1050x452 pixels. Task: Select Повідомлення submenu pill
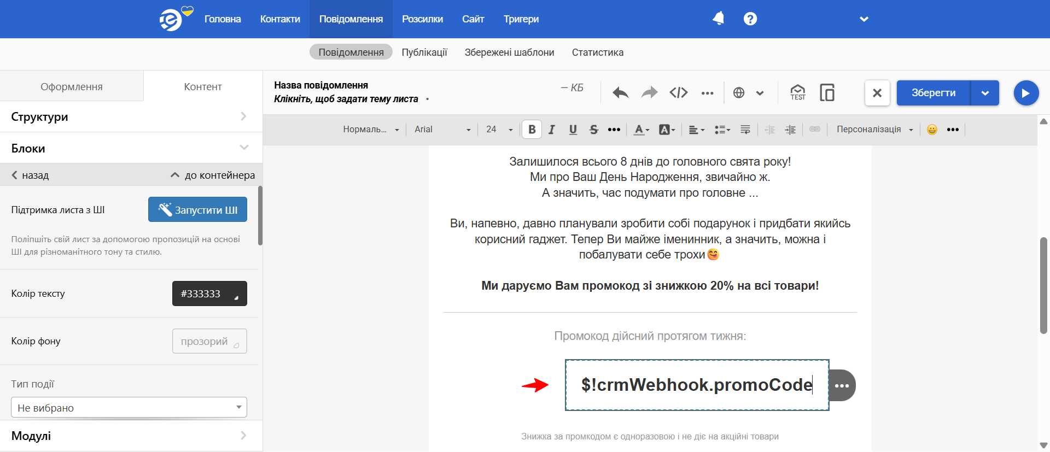coord(351,52)
